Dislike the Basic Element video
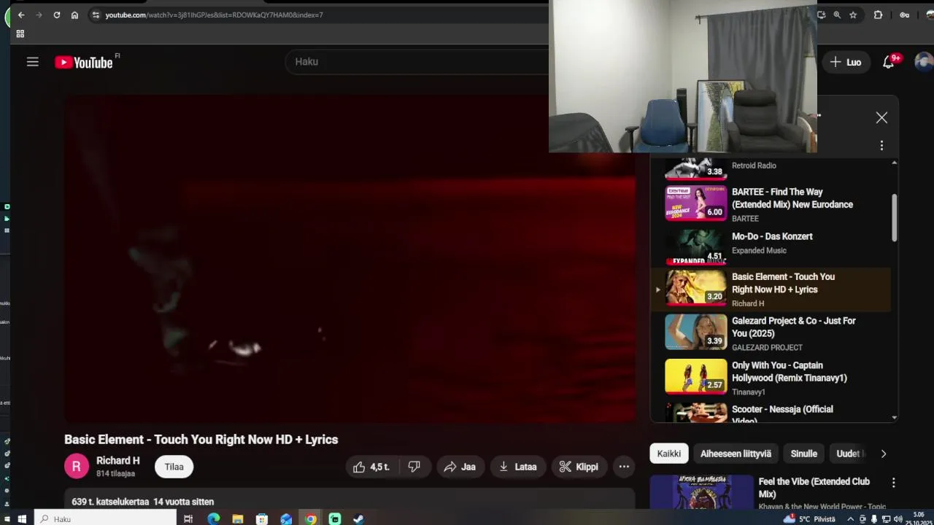This screenshot has width=934, height=525. pyautogui.click(x=414, y=467)
